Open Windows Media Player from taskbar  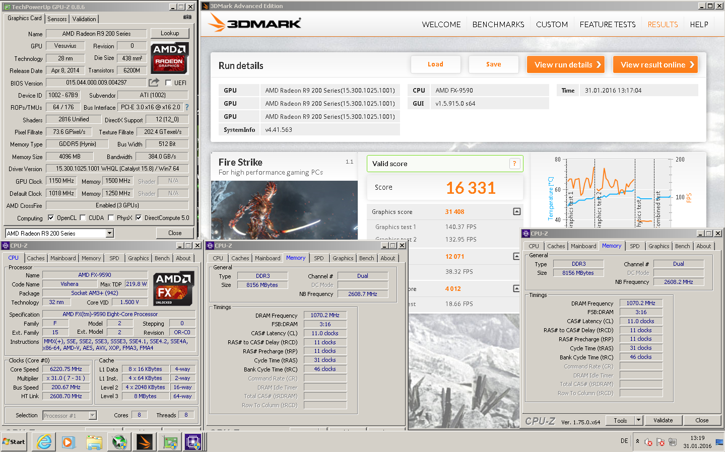point(69,442)
